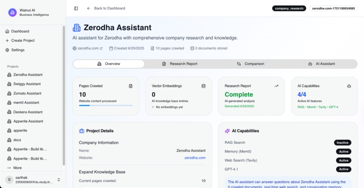Click the Walnut AI logo icon
364x188 pixels.
click(x=13, y=12)
